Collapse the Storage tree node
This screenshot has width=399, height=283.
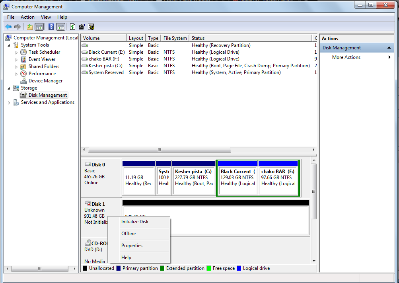(9, 88)
